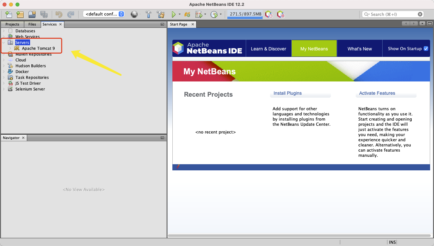Close the Start Page tab with its X
The width and height of the screenshot is (434, 246).
click(x=193, y=24)
